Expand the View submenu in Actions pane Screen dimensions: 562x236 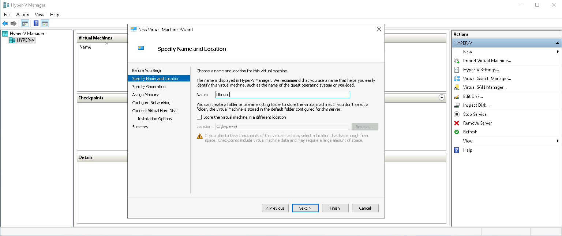[558, 141]
